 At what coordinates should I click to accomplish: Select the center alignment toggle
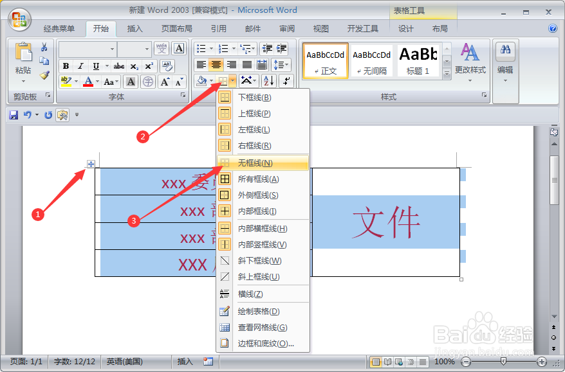coord(216,64)
